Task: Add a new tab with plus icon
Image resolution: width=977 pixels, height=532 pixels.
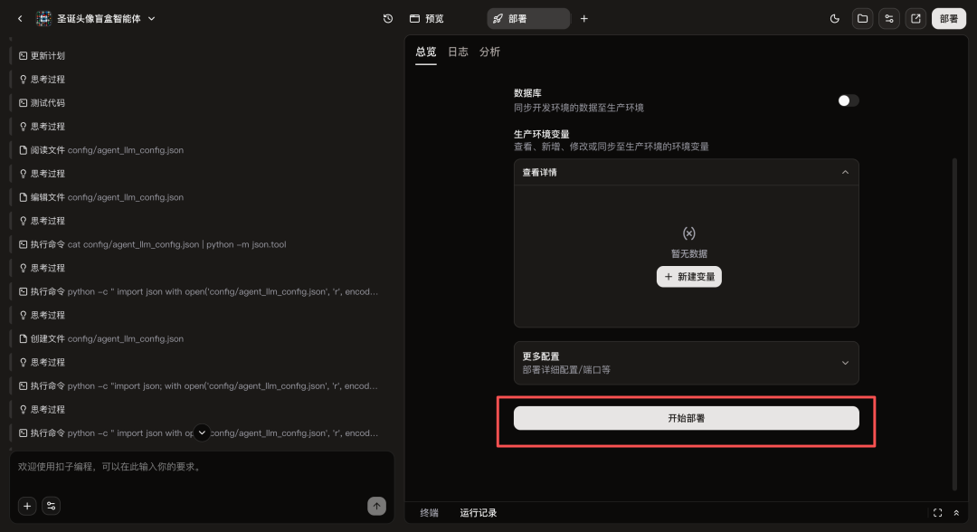Action: pos(583,19)
